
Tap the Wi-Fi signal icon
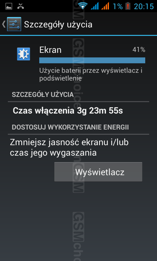pos(83,6)
